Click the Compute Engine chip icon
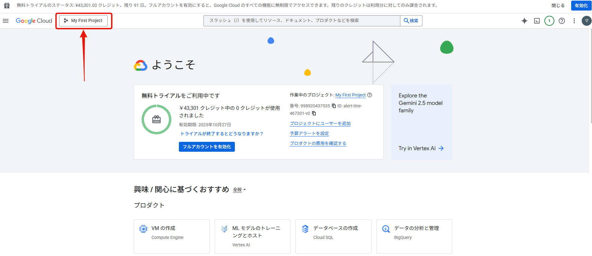Image resolution: width=592 pixels, height=256 pixels. coord(143,229)
